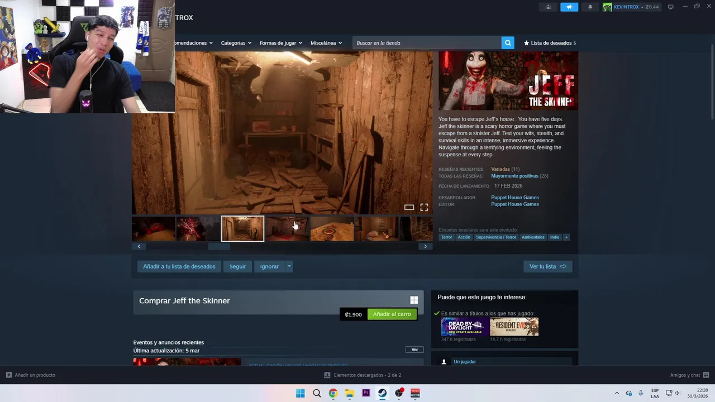
Task: Expand more tags with plus button
Action: 566,237
